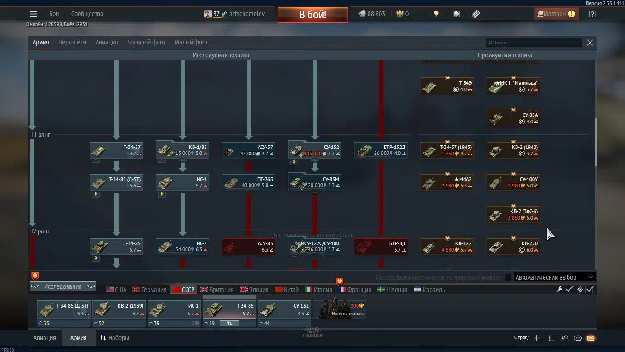Viewport: 625px width, 352px height.
Task: Switch to the Малый флот tab
Action: click(191, 42)
